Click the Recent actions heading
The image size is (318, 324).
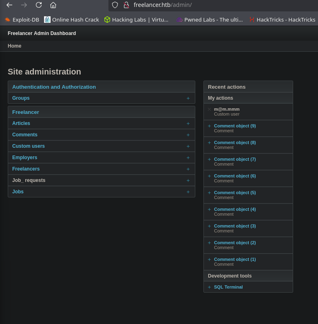coord(227,87)
